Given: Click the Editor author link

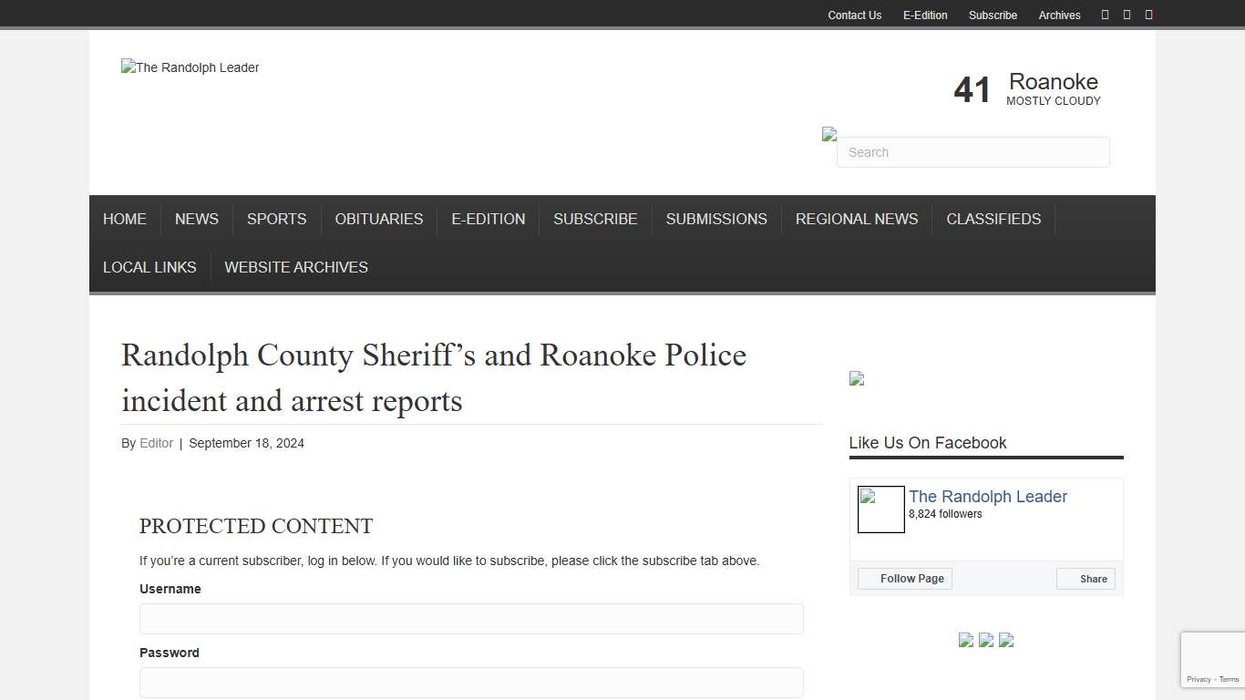Looking at the screenshot, I should tap(156, 443).
